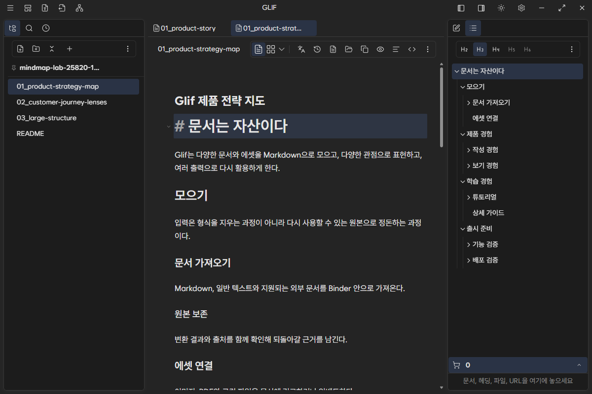Switch to the edit note panel tab
Screen dimensions: 592x394
[457, 28]
